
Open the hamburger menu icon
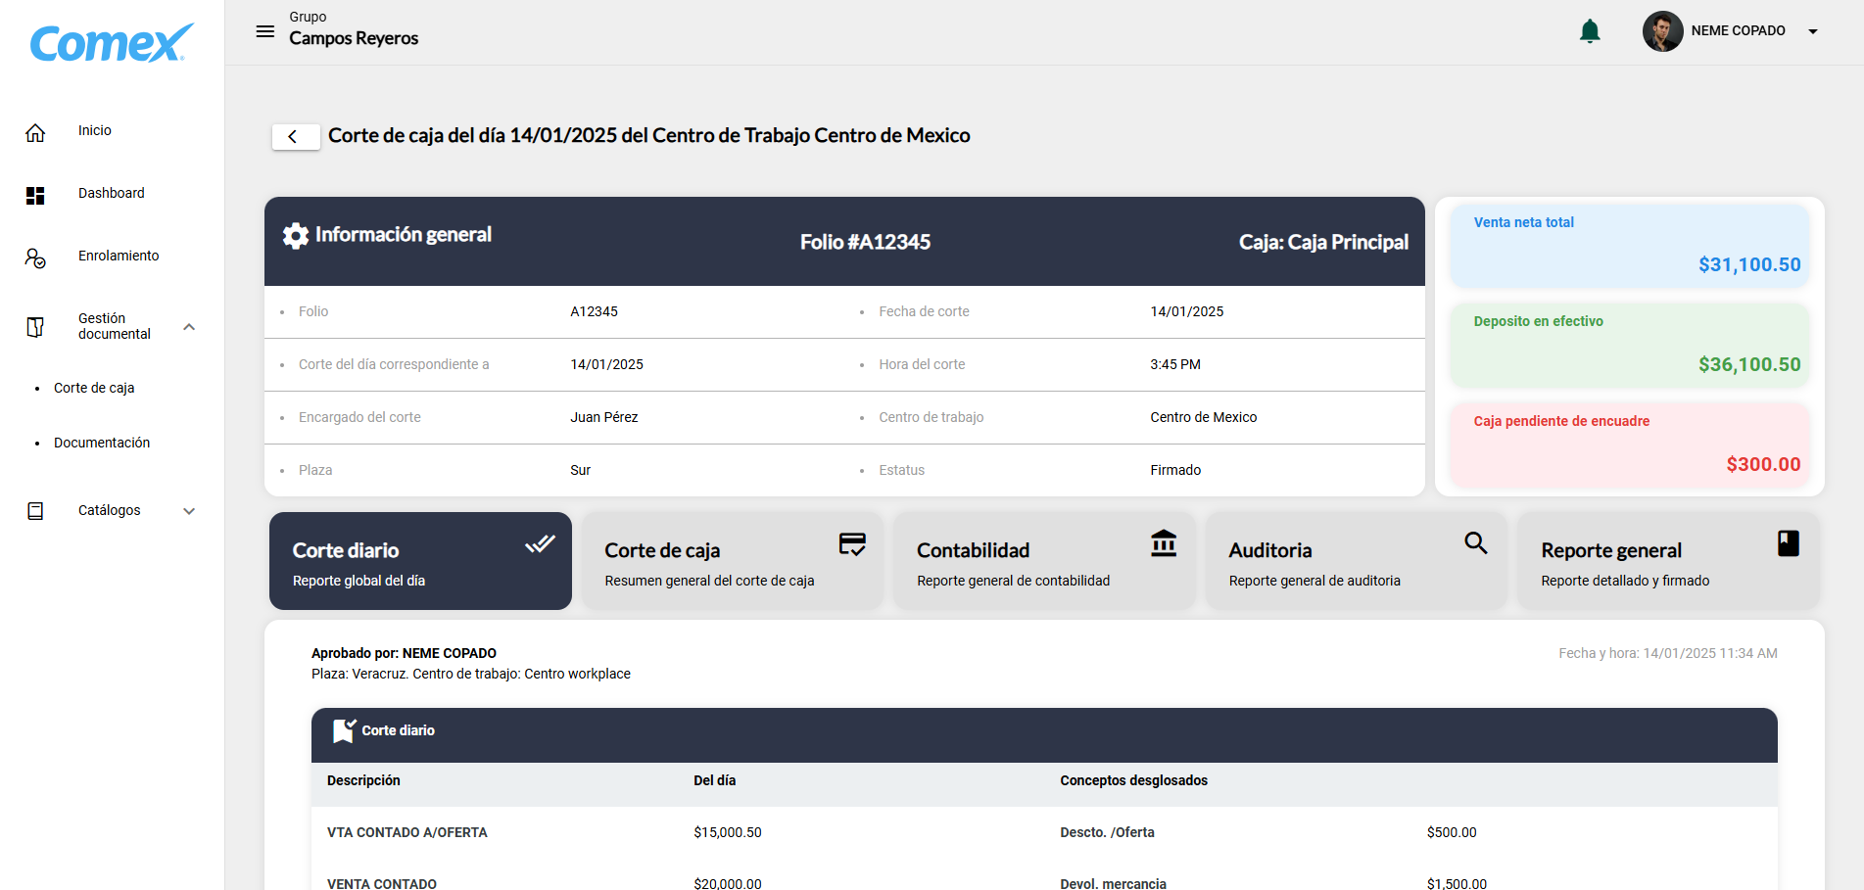264,31
